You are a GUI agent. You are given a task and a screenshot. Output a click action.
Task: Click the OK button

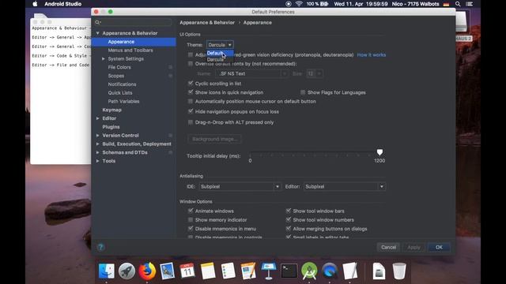coord(439,247)
